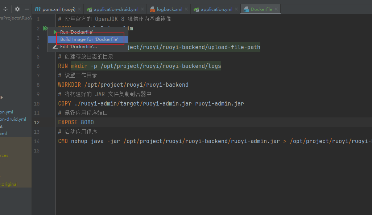Choose Run 'Dockerfile' from the context menu
Viewport: 372px width, 215px height.
pos(76,32)
